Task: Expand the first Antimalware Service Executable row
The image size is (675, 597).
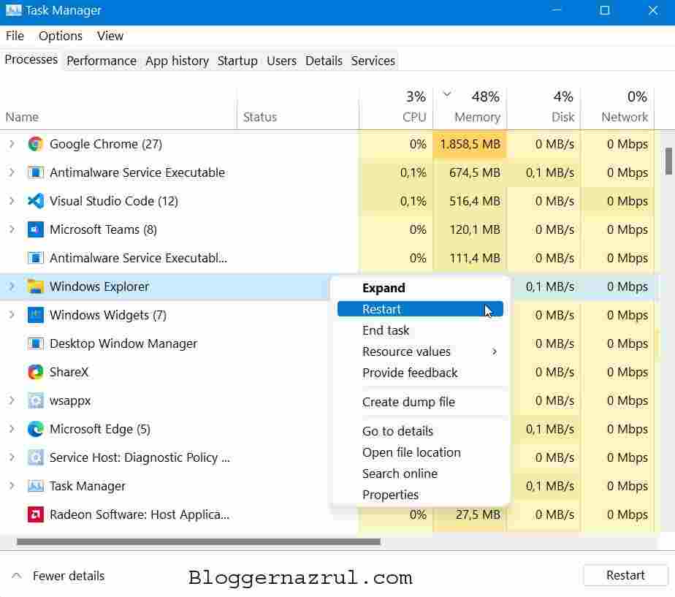Action: [12, 172]
